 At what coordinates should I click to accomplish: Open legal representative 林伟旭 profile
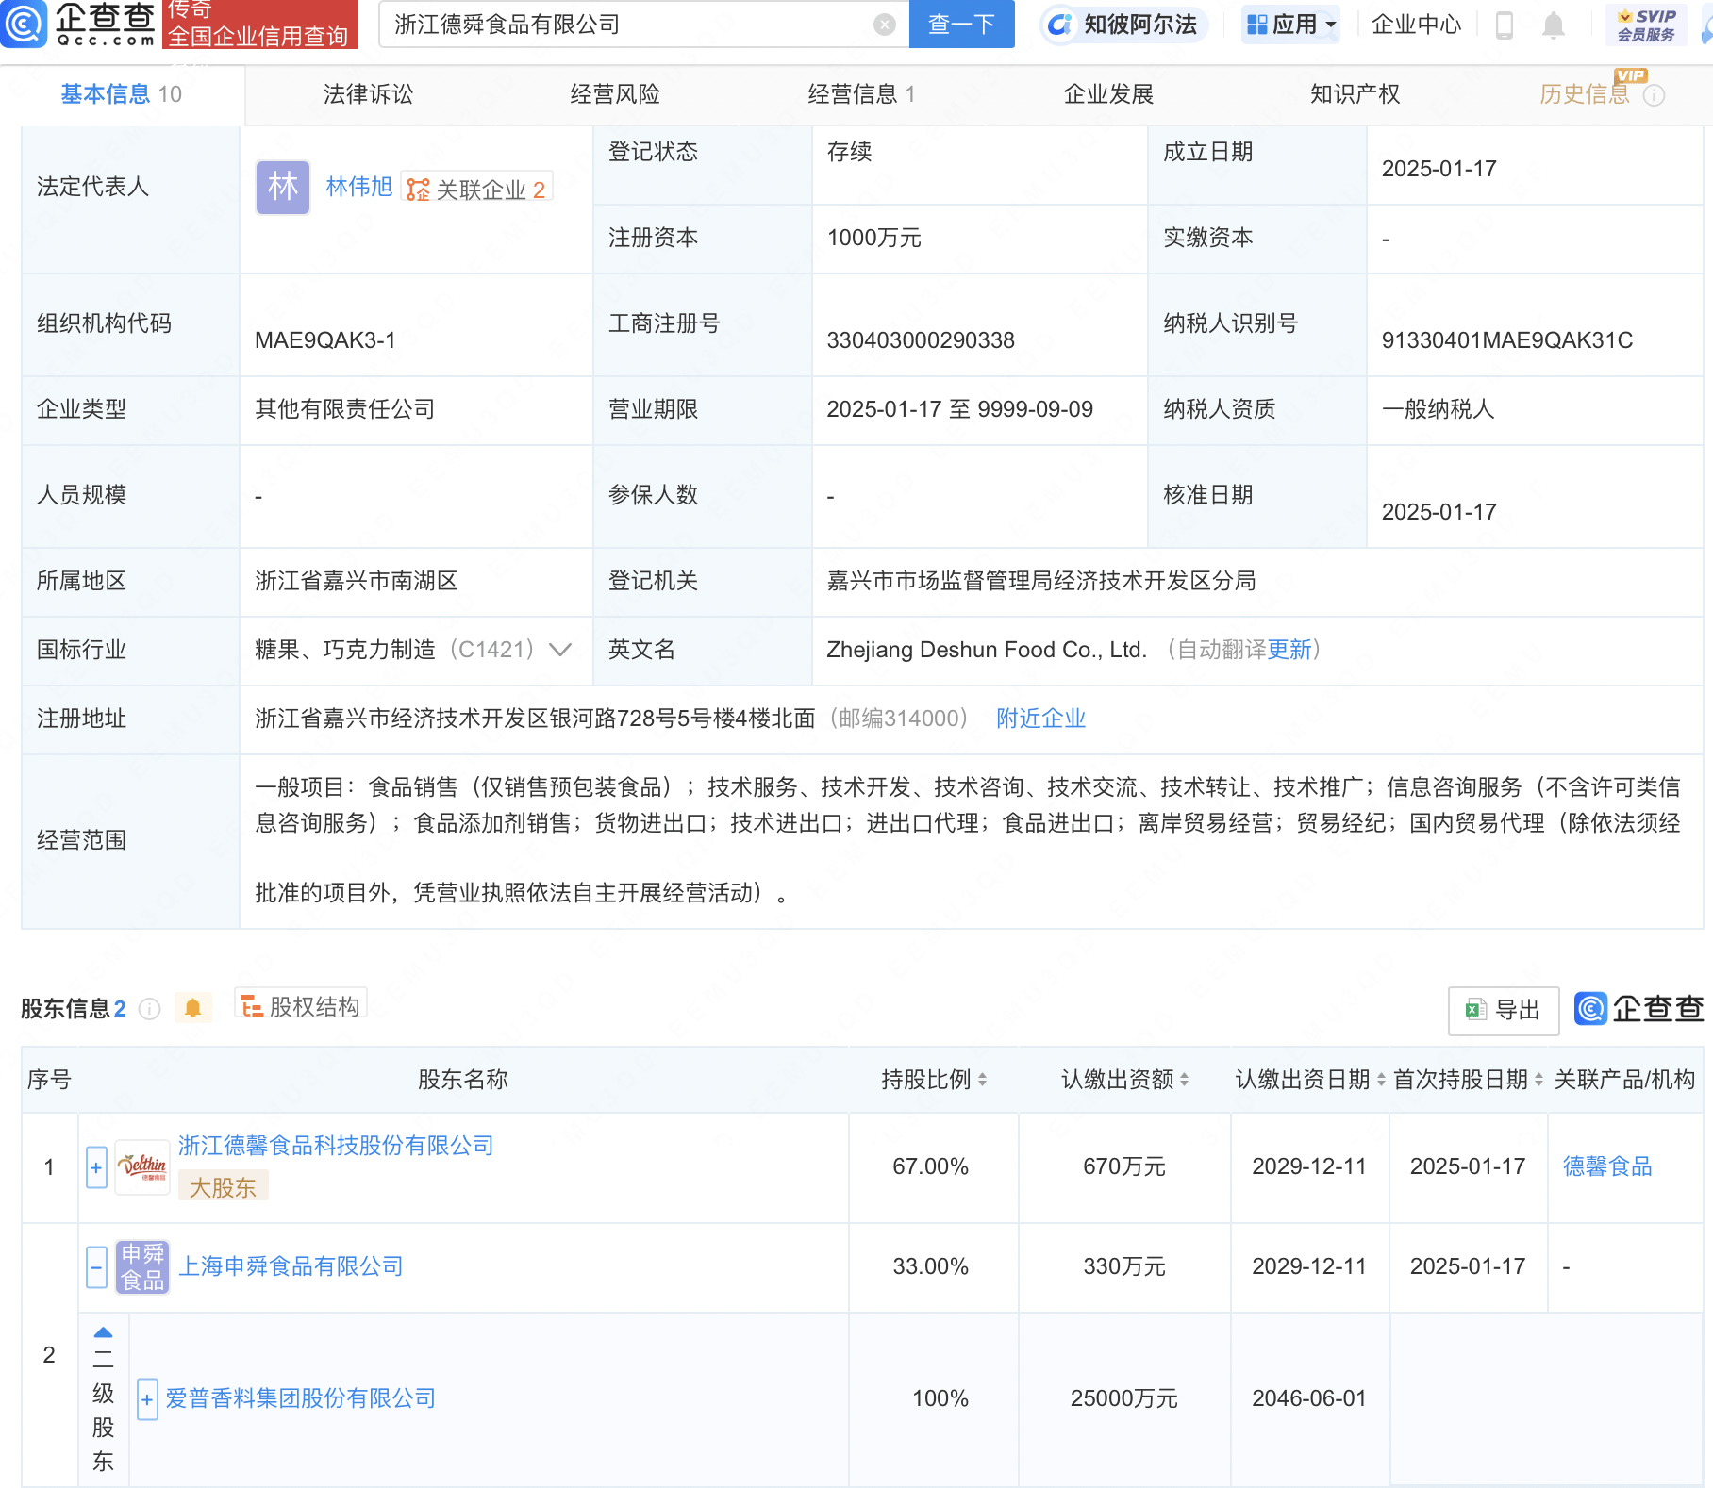358,187
